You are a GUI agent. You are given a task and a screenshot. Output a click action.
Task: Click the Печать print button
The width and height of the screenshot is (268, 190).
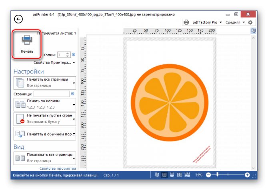click(x=27, y=45)
